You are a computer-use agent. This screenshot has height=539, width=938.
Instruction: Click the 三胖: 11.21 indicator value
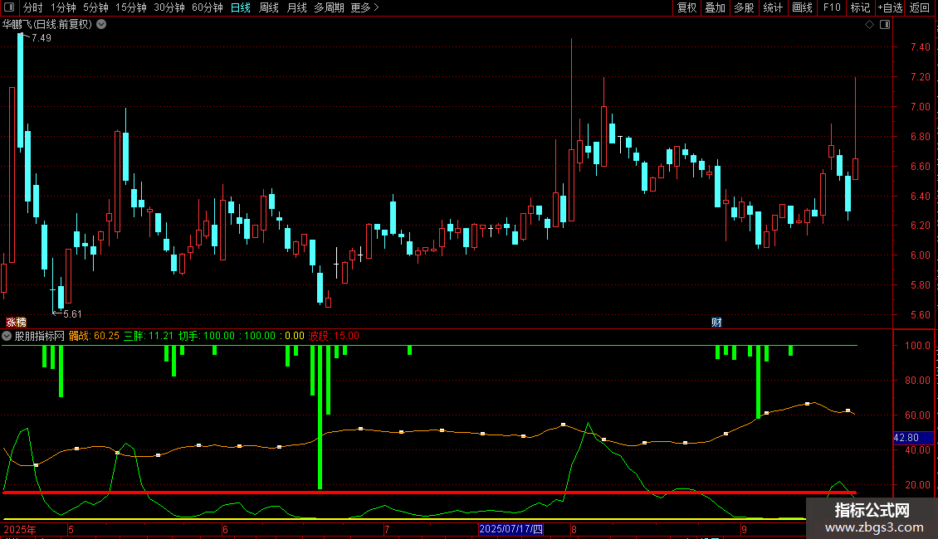tap(149, 336)
